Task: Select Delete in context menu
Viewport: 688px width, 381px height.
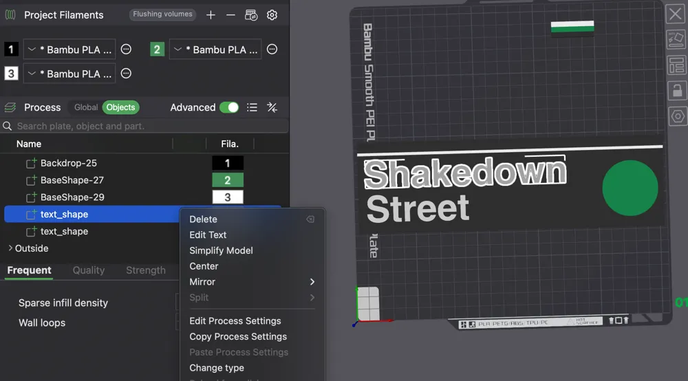Action: [203, 219]
